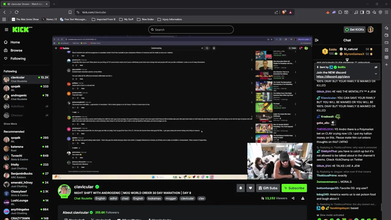Open the user profile avatar menu

coord(371,30)
